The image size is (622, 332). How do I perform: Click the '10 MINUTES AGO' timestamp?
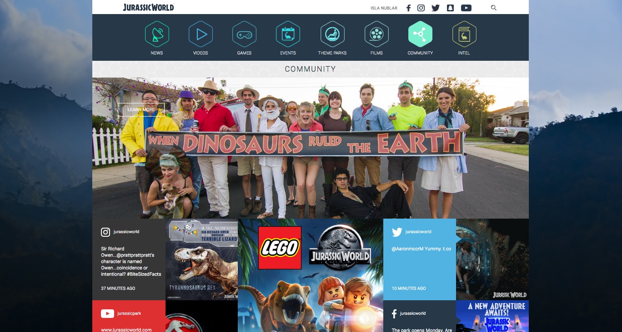(409, 288)
